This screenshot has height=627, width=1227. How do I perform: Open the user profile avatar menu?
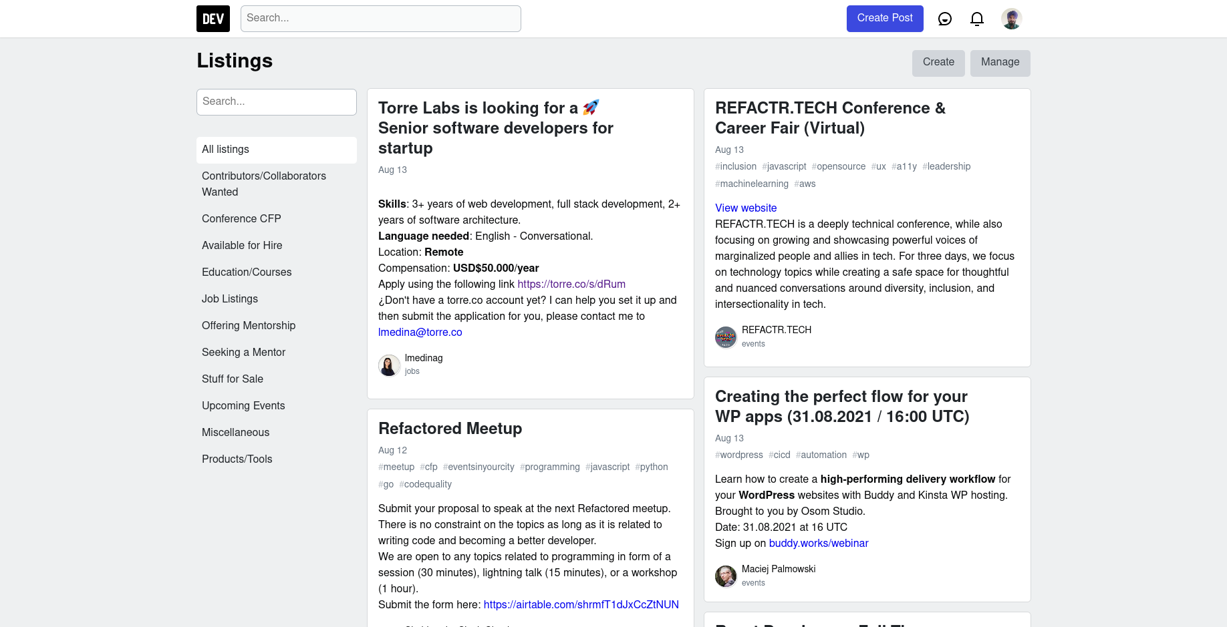coord(1011,19)
